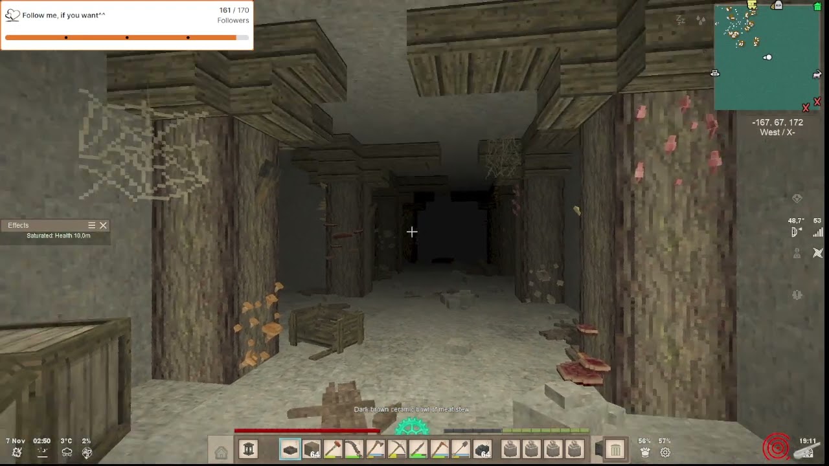Click the crossed swords status icon
Image resolution: width=829 pixels, height=466 pixels.
click(817, 253)
